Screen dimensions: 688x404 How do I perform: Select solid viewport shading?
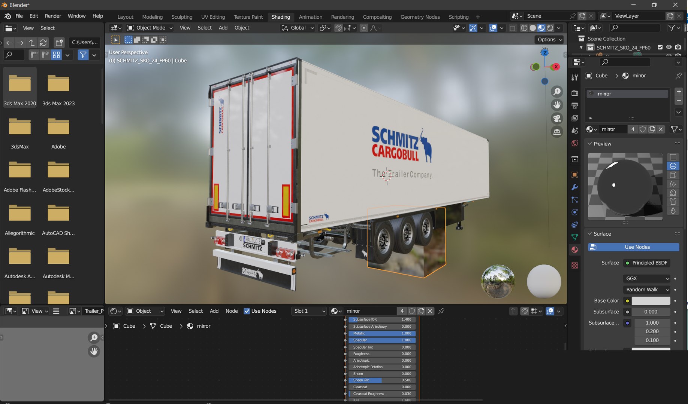click(533, 28)
